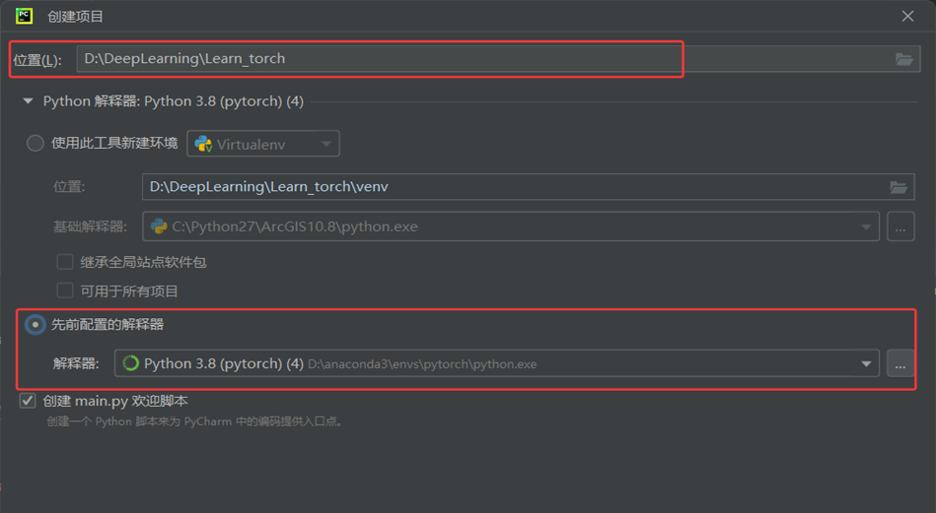
Task: Click ellipsis button next to base interpreter
Action: tap(900, 227)
